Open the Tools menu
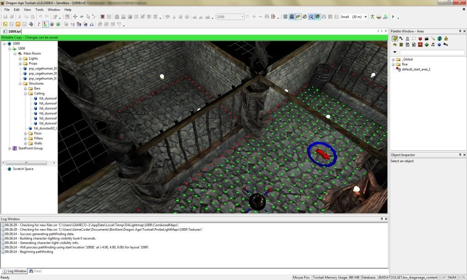The image size is (467, 280). (x=39, y=10)
